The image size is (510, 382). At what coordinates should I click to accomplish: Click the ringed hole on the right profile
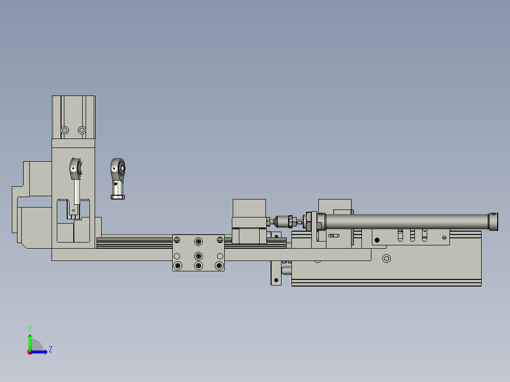coord(387,259)
